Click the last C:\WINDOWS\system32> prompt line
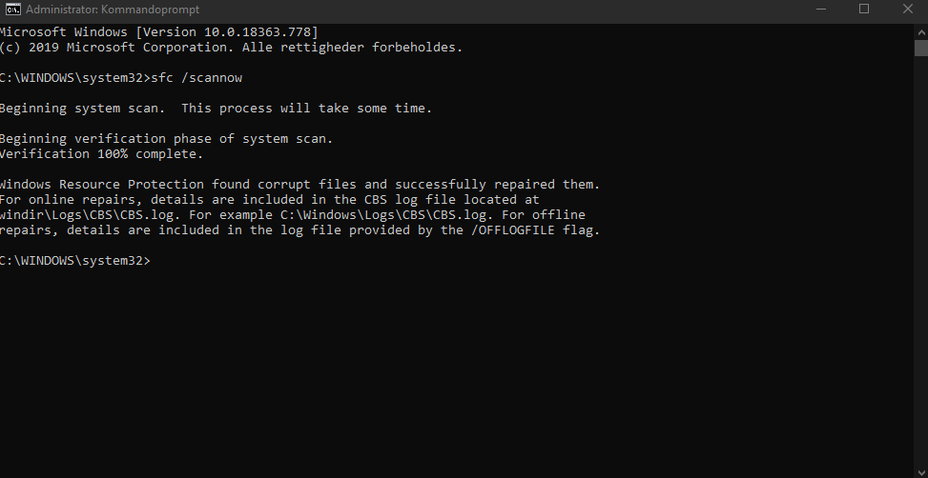 pos(75,261)
